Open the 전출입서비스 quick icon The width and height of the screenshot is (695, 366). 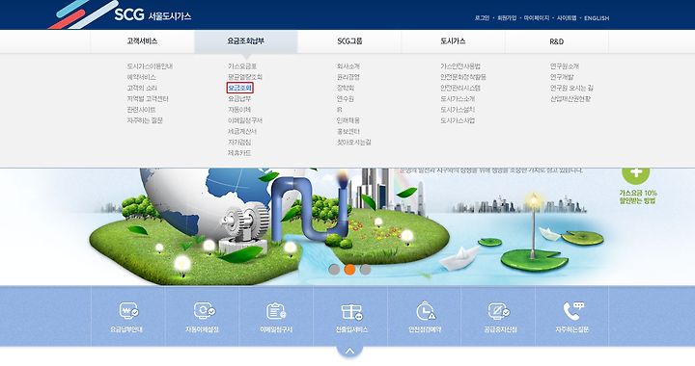tap(351, 317)
